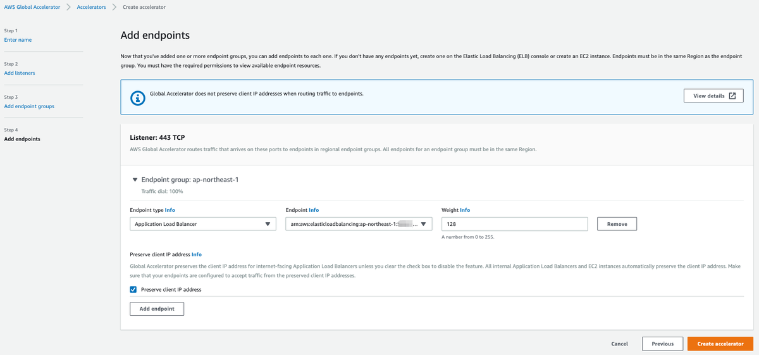This screenshot has width=759, height=355.
Task: Open the Endpoint ARN dropdown
Action: tap(359, 224)
